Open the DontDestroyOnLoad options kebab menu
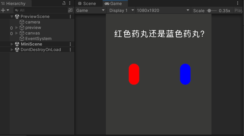 [70, 50]
